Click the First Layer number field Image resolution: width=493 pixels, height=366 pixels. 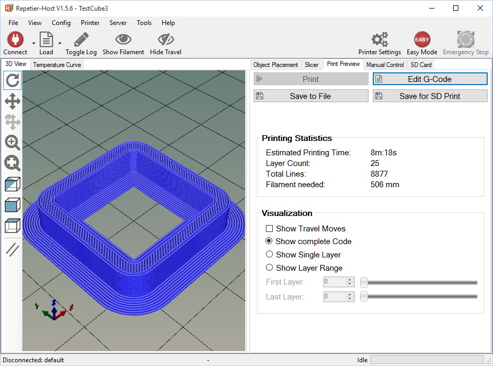(335, 282)
